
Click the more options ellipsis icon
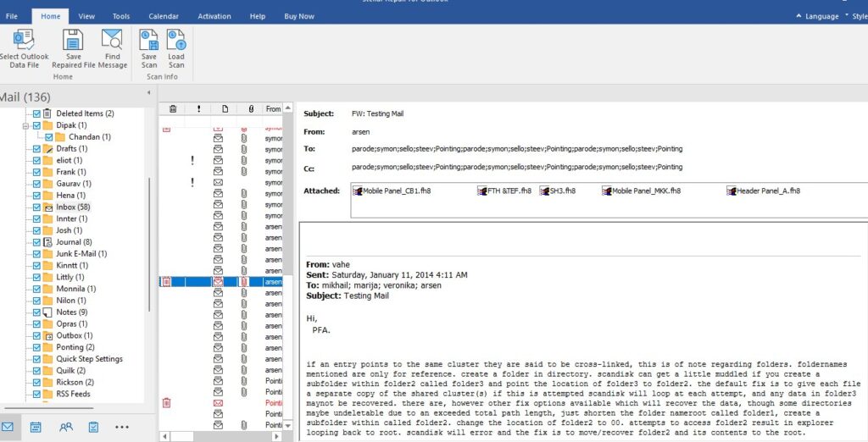[122, 427]
